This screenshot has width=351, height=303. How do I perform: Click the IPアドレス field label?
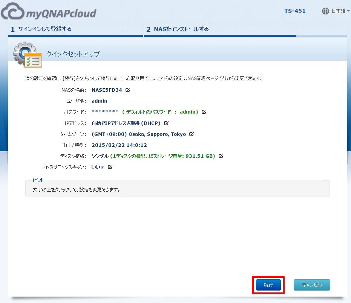coord(75,123)
